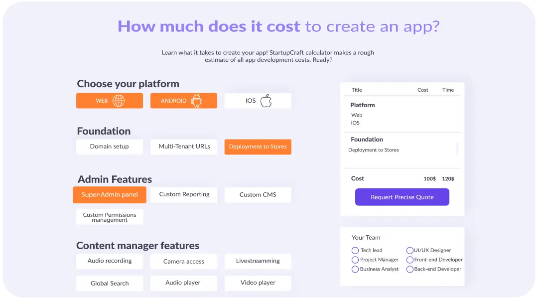The width and height of the screenshot is (538, 299).
Task: Click the Android robot icon
Action: click(197, 101)
